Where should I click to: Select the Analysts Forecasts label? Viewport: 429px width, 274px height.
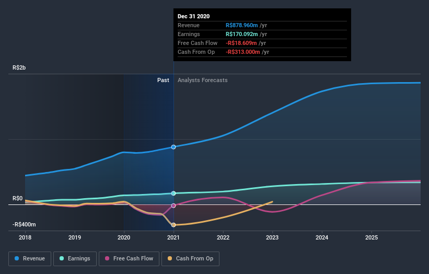click(202, 81)
